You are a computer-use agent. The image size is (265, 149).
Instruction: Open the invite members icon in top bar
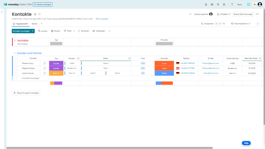click(224, 4)
